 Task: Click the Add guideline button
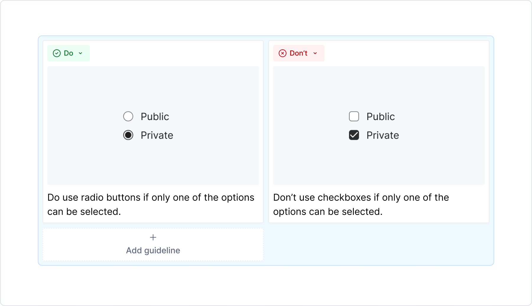(153, 245)
